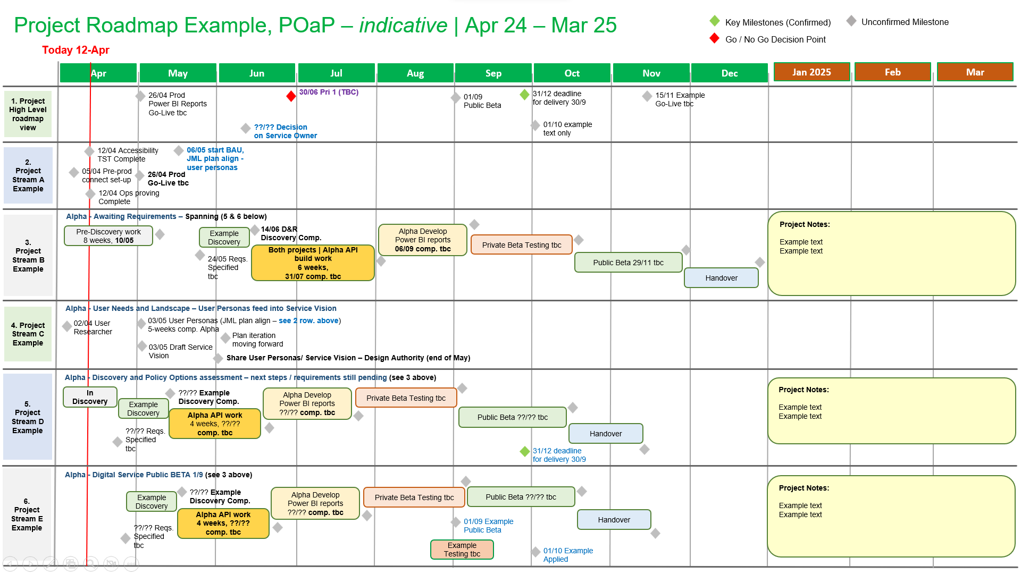Screen dimensions: 1021x574
Task: Click the Jan 2025 orange month header
Action: coord(811,73)
